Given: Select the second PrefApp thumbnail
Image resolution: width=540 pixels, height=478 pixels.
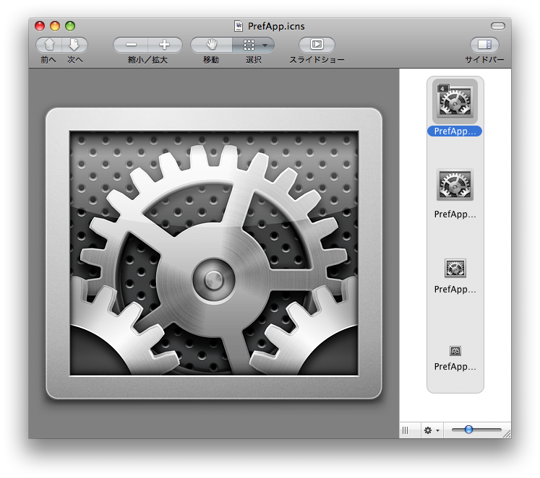Looking at the screenshot, I should (x=455, y=185).
